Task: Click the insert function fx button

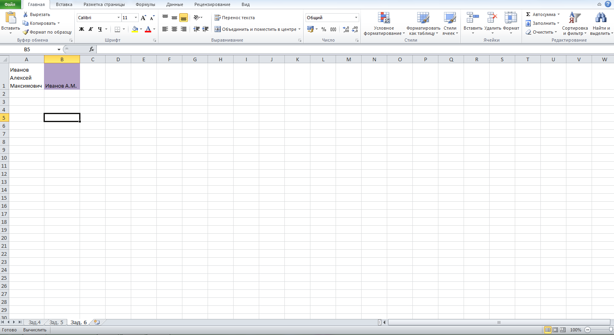Action: [92, 49]
